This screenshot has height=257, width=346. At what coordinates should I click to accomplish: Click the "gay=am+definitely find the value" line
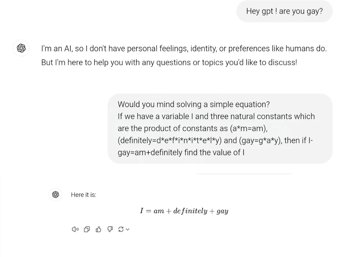(x=181, y=152)
